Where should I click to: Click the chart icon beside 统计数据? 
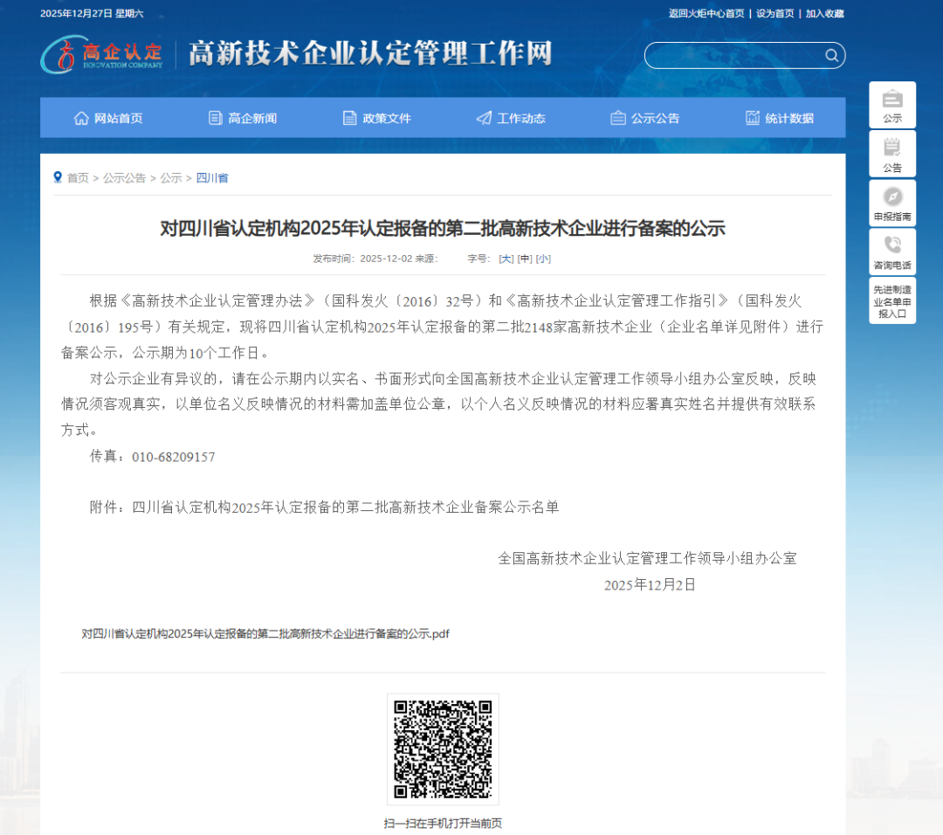point(753,117)
